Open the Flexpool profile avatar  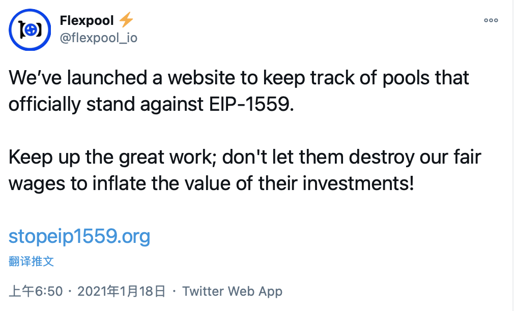30,30
